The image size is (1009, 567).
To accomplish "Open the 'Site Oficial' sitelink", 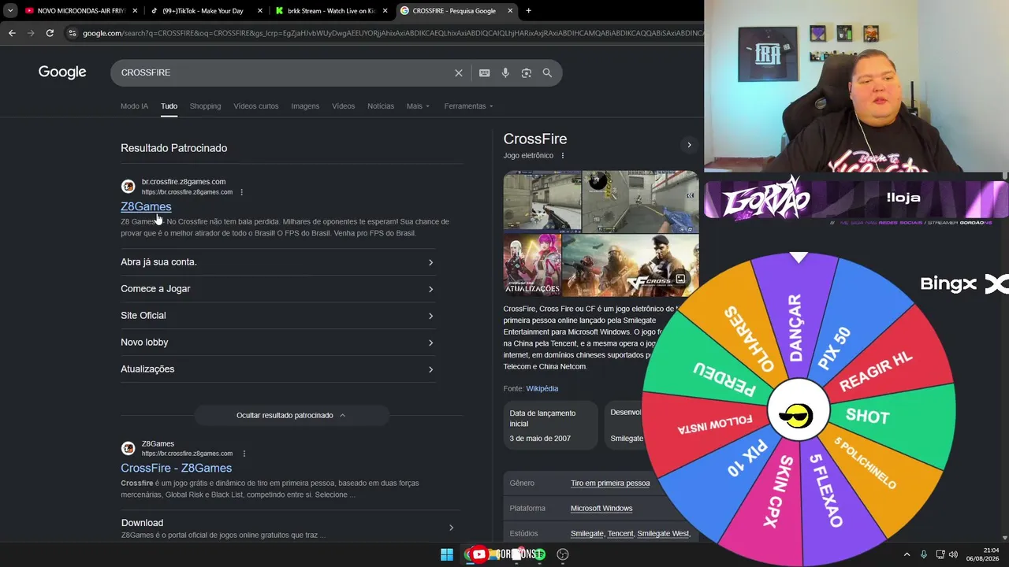I will (x=277, y=316).
